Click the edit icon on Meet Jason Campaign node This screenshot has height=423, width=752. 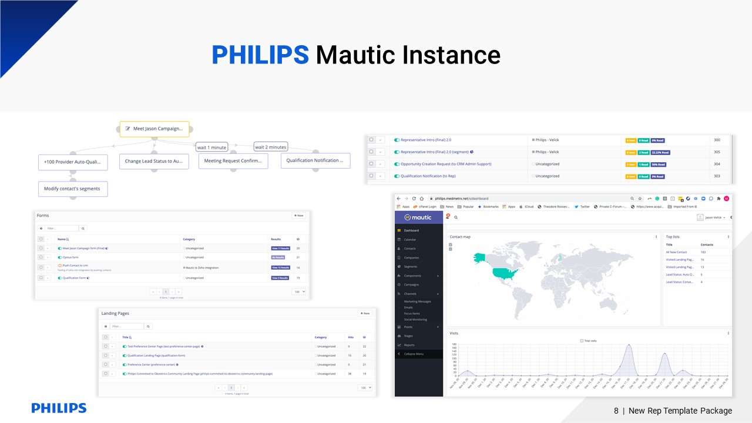point(127,129)
